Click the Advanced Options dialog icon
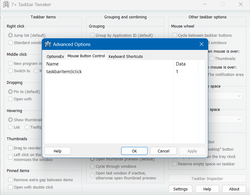The image size is (250, 195). 48,44
